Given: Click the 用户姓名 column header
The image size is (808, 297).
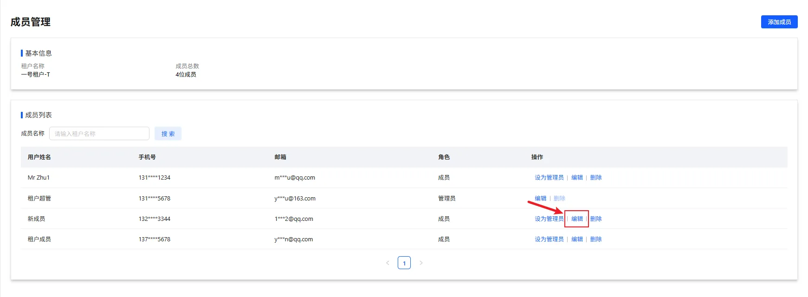Looking at the screenshot, I should point(39,157).
